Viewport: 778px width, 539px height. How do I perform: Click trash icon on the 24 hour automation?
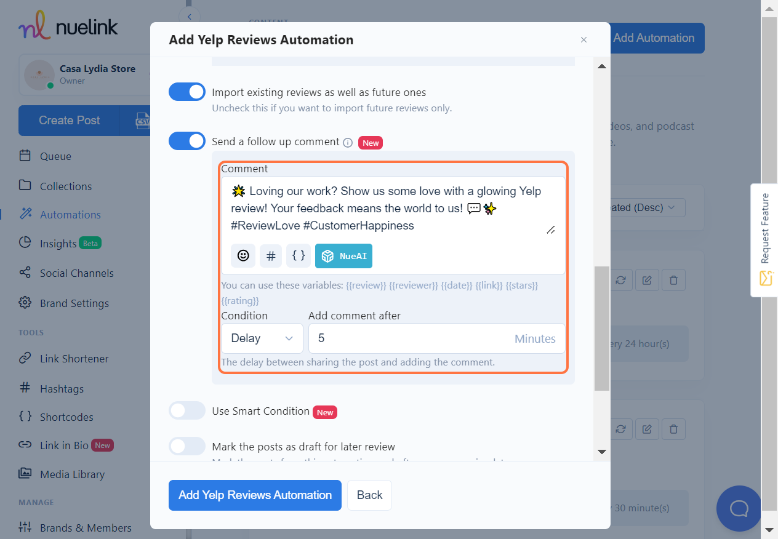[673, 280]
